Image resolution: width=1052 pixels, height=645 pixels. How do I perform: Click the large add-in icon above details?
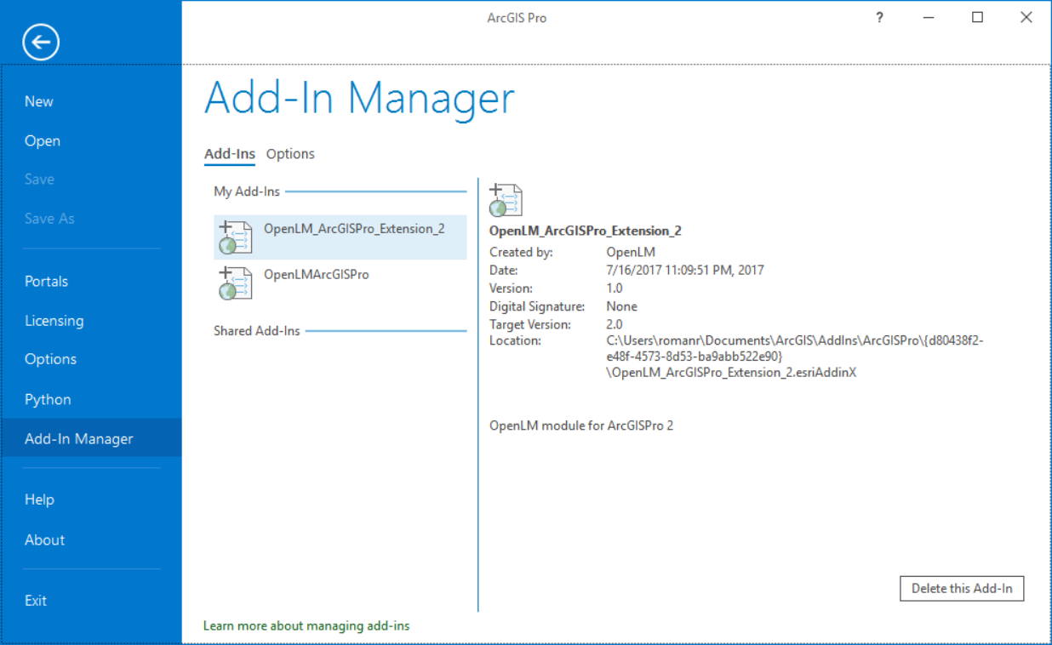[505, 199]
